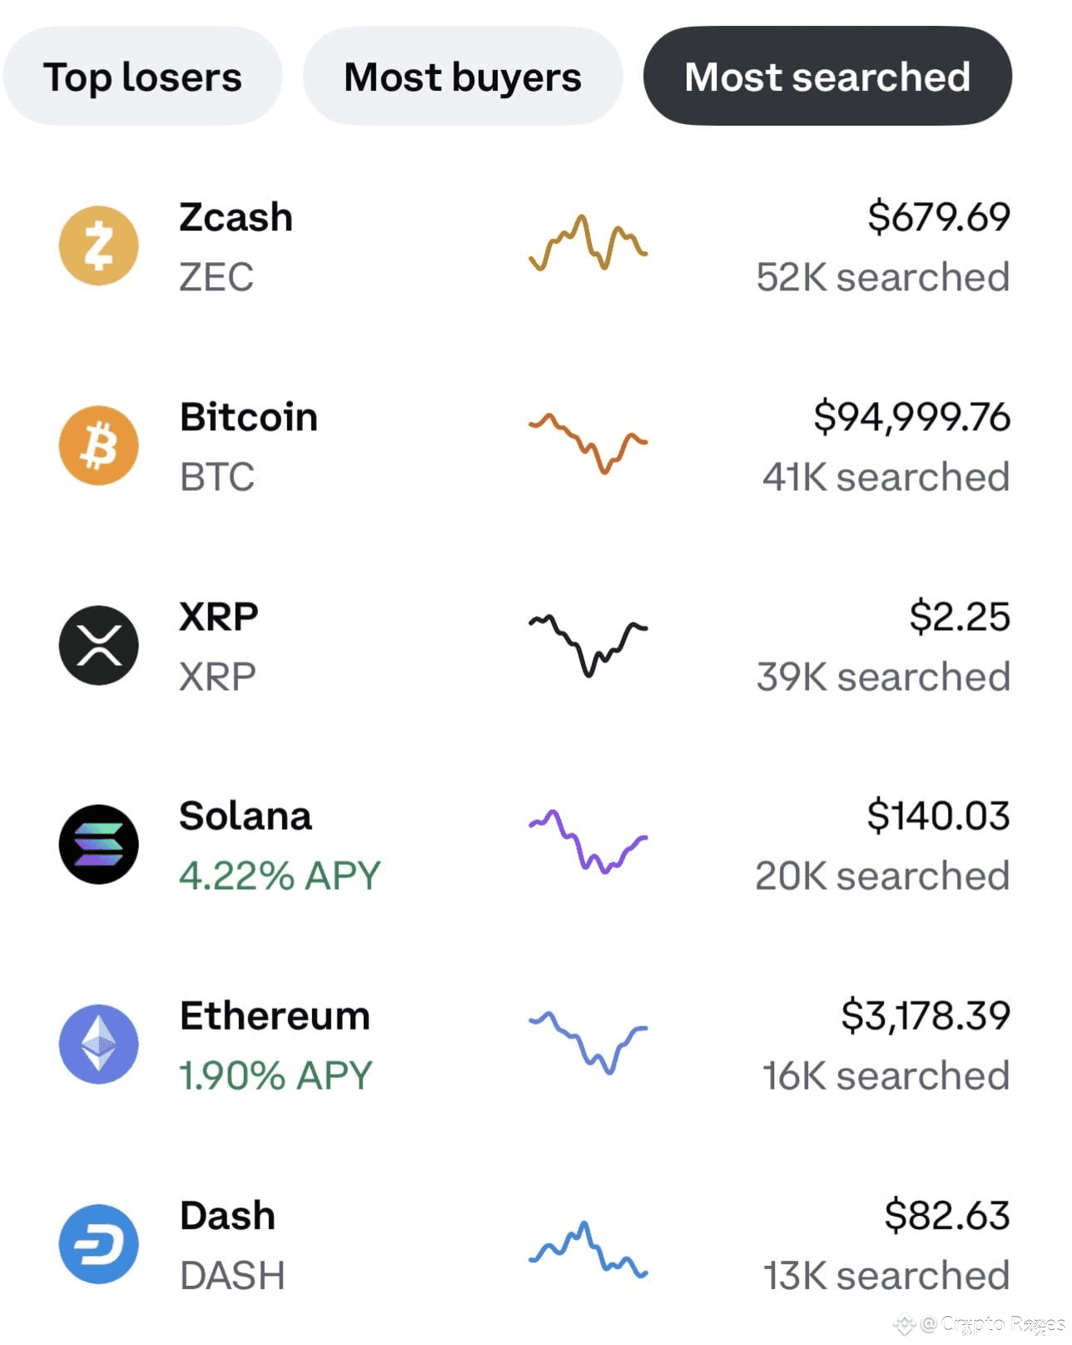Click the Ethereum diamond icon

[99, 1044]
